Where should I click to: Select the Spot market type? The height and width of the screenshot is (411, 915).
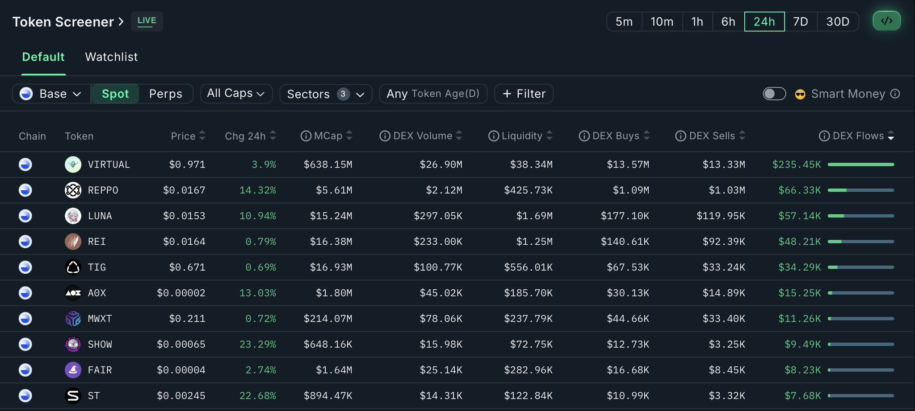115,94
